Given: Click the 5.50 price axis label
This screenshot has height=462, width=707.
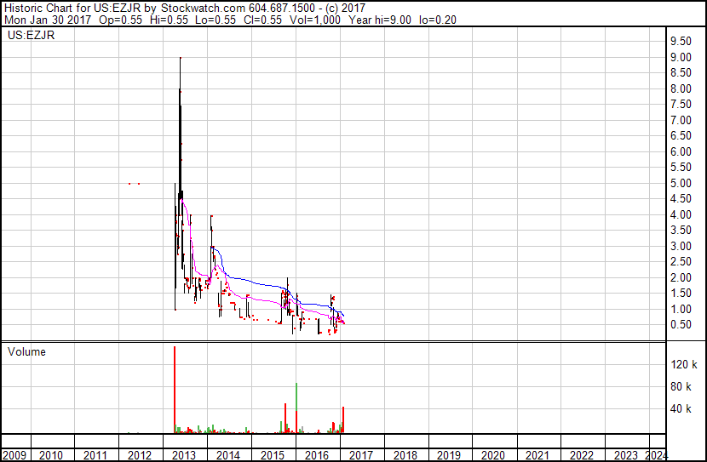Looking at the screenshot, I should pos(681,168).
